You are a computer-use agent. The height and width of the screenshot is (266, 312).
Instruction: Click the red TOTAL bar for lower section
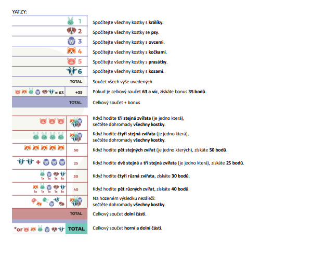[49, 213]
